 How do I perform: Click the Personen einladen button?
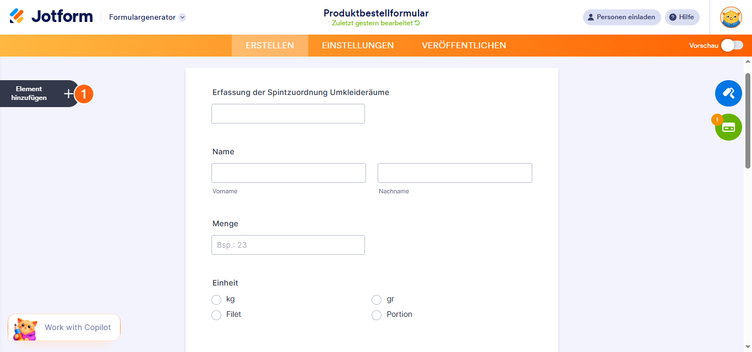[622, 17]
